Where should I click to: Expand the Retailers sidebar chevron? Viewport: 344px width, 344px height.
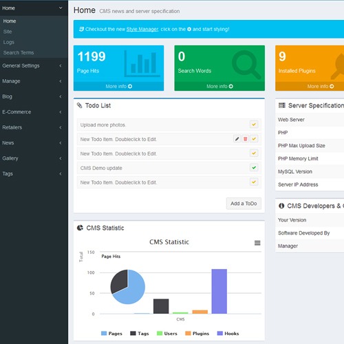coord(61,127)
